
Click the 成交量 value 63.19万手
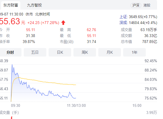149,30
